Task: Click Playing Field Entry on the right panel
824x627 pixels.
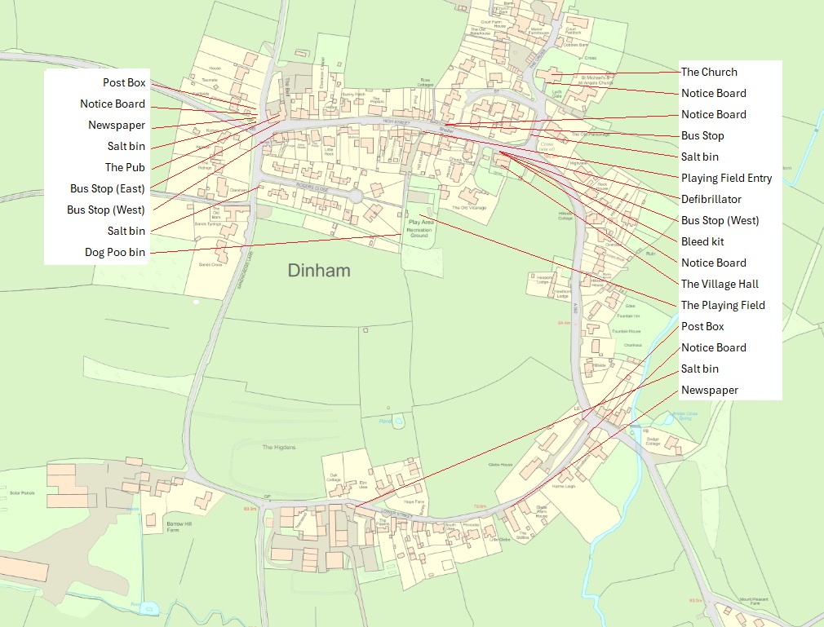Action: click(727, 178)
